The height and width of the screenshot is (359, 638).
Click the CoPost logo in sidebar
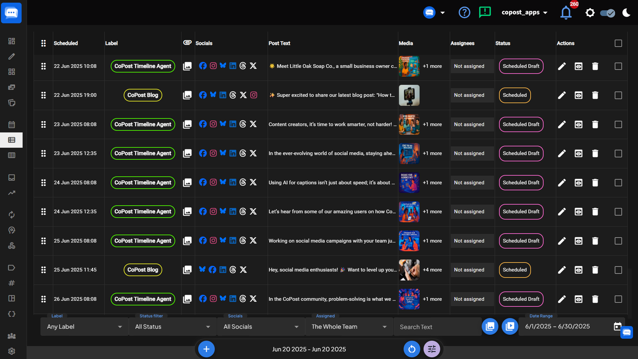(11, 13)
